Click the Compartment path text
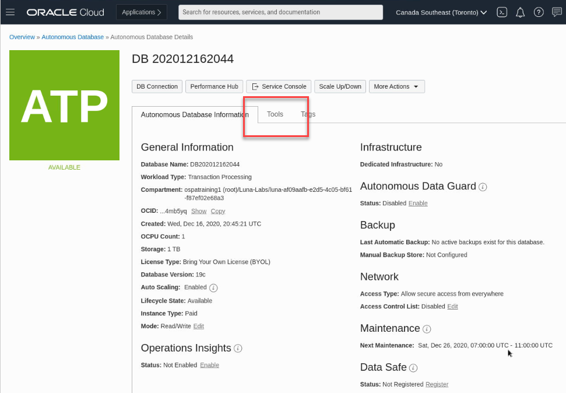Screen dimensions: 566x393 tap(268, 194)
